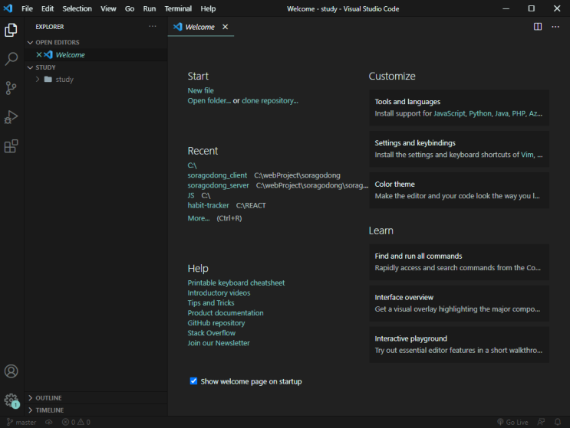Open Tools and languages card
This screenshot has height=428, width=570.
coord(459,108)
